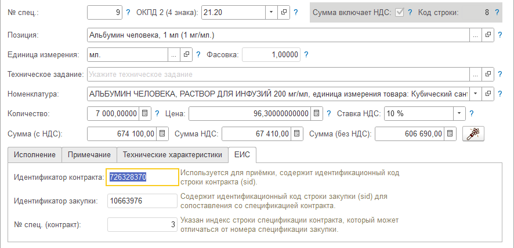Image resolution: width=514 pixels, height=248 pixels.
Task: Toggle Сумма включает НДС checkbox
Action: click(399, 12)
